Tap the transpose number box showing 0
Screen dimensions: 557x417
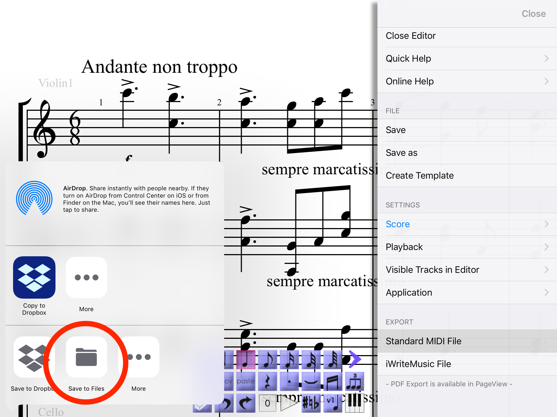click(268, 403)
